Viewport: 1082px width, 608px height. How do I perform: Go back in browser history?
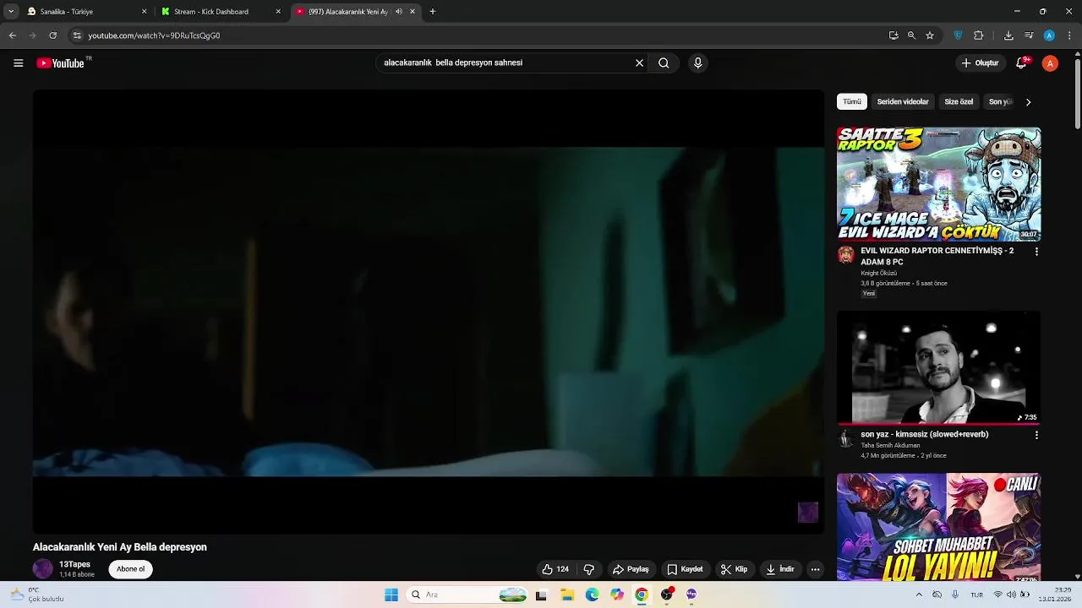[12, 35]
